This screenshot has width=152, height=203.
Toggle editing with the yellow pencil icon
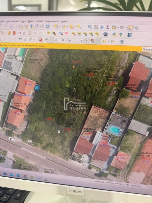(x=9, y=33)
